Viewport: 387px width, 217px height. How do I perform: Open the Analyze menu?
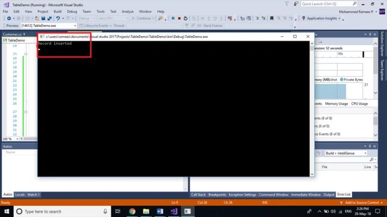pos(127,11)
